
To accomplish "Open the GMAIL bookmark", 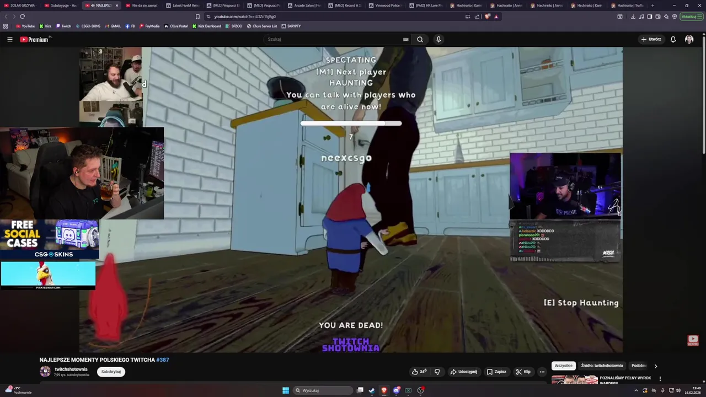I will pos(113,26).
